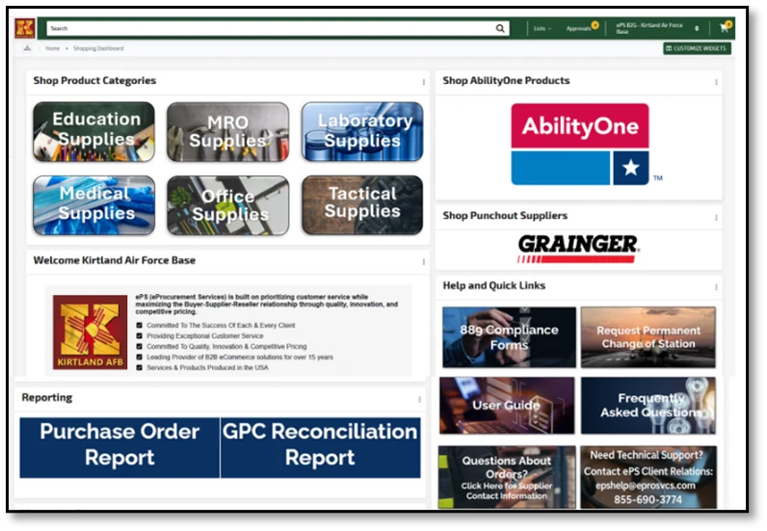Click Need Technical Support contact tile
Screen dimensions: 767x531
pyautogui.click(x=648, y=477)
